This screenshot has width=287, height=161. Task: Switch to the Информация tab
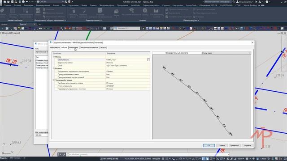point(55,48)
